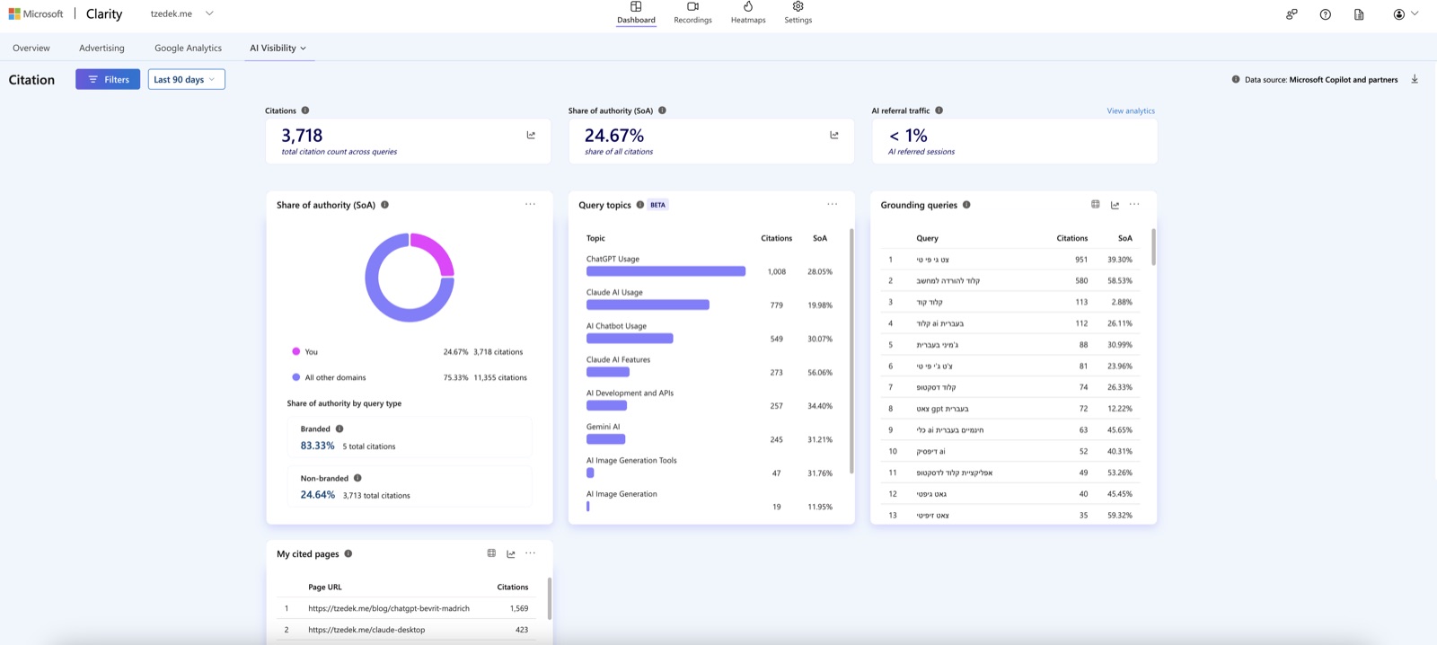1437x645 pixels.
Task: Sort by Citations column in Grounding queries
Action: pos(1071,238)
